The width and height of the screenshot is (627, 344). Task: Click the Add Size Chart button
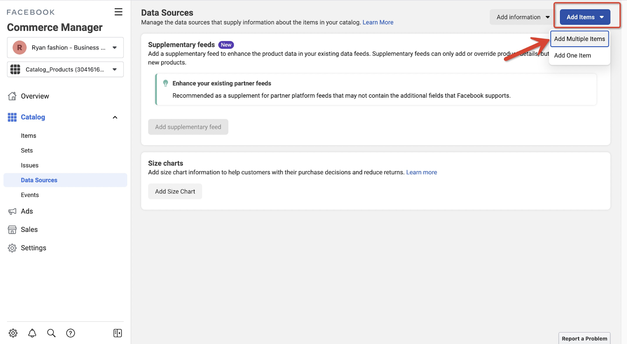coord(175,191)
